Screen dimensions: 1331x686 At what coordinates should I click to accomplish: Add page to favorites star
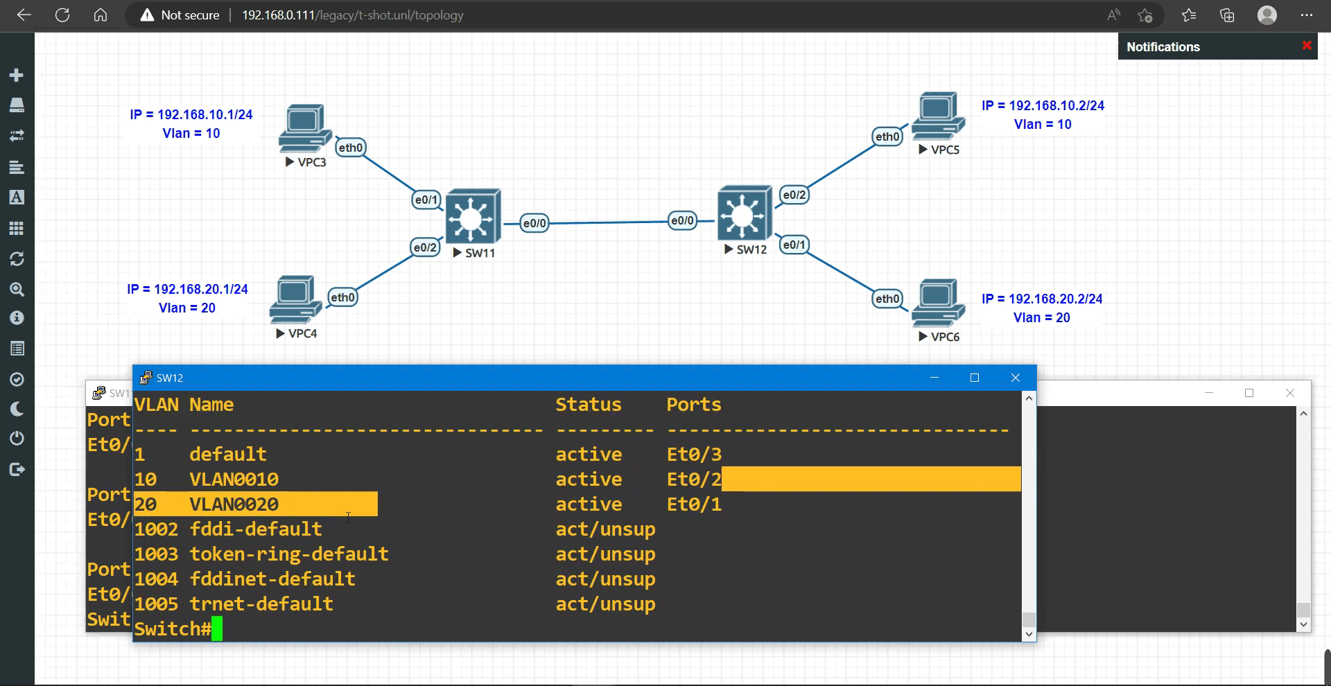[x=1145, y=15]
